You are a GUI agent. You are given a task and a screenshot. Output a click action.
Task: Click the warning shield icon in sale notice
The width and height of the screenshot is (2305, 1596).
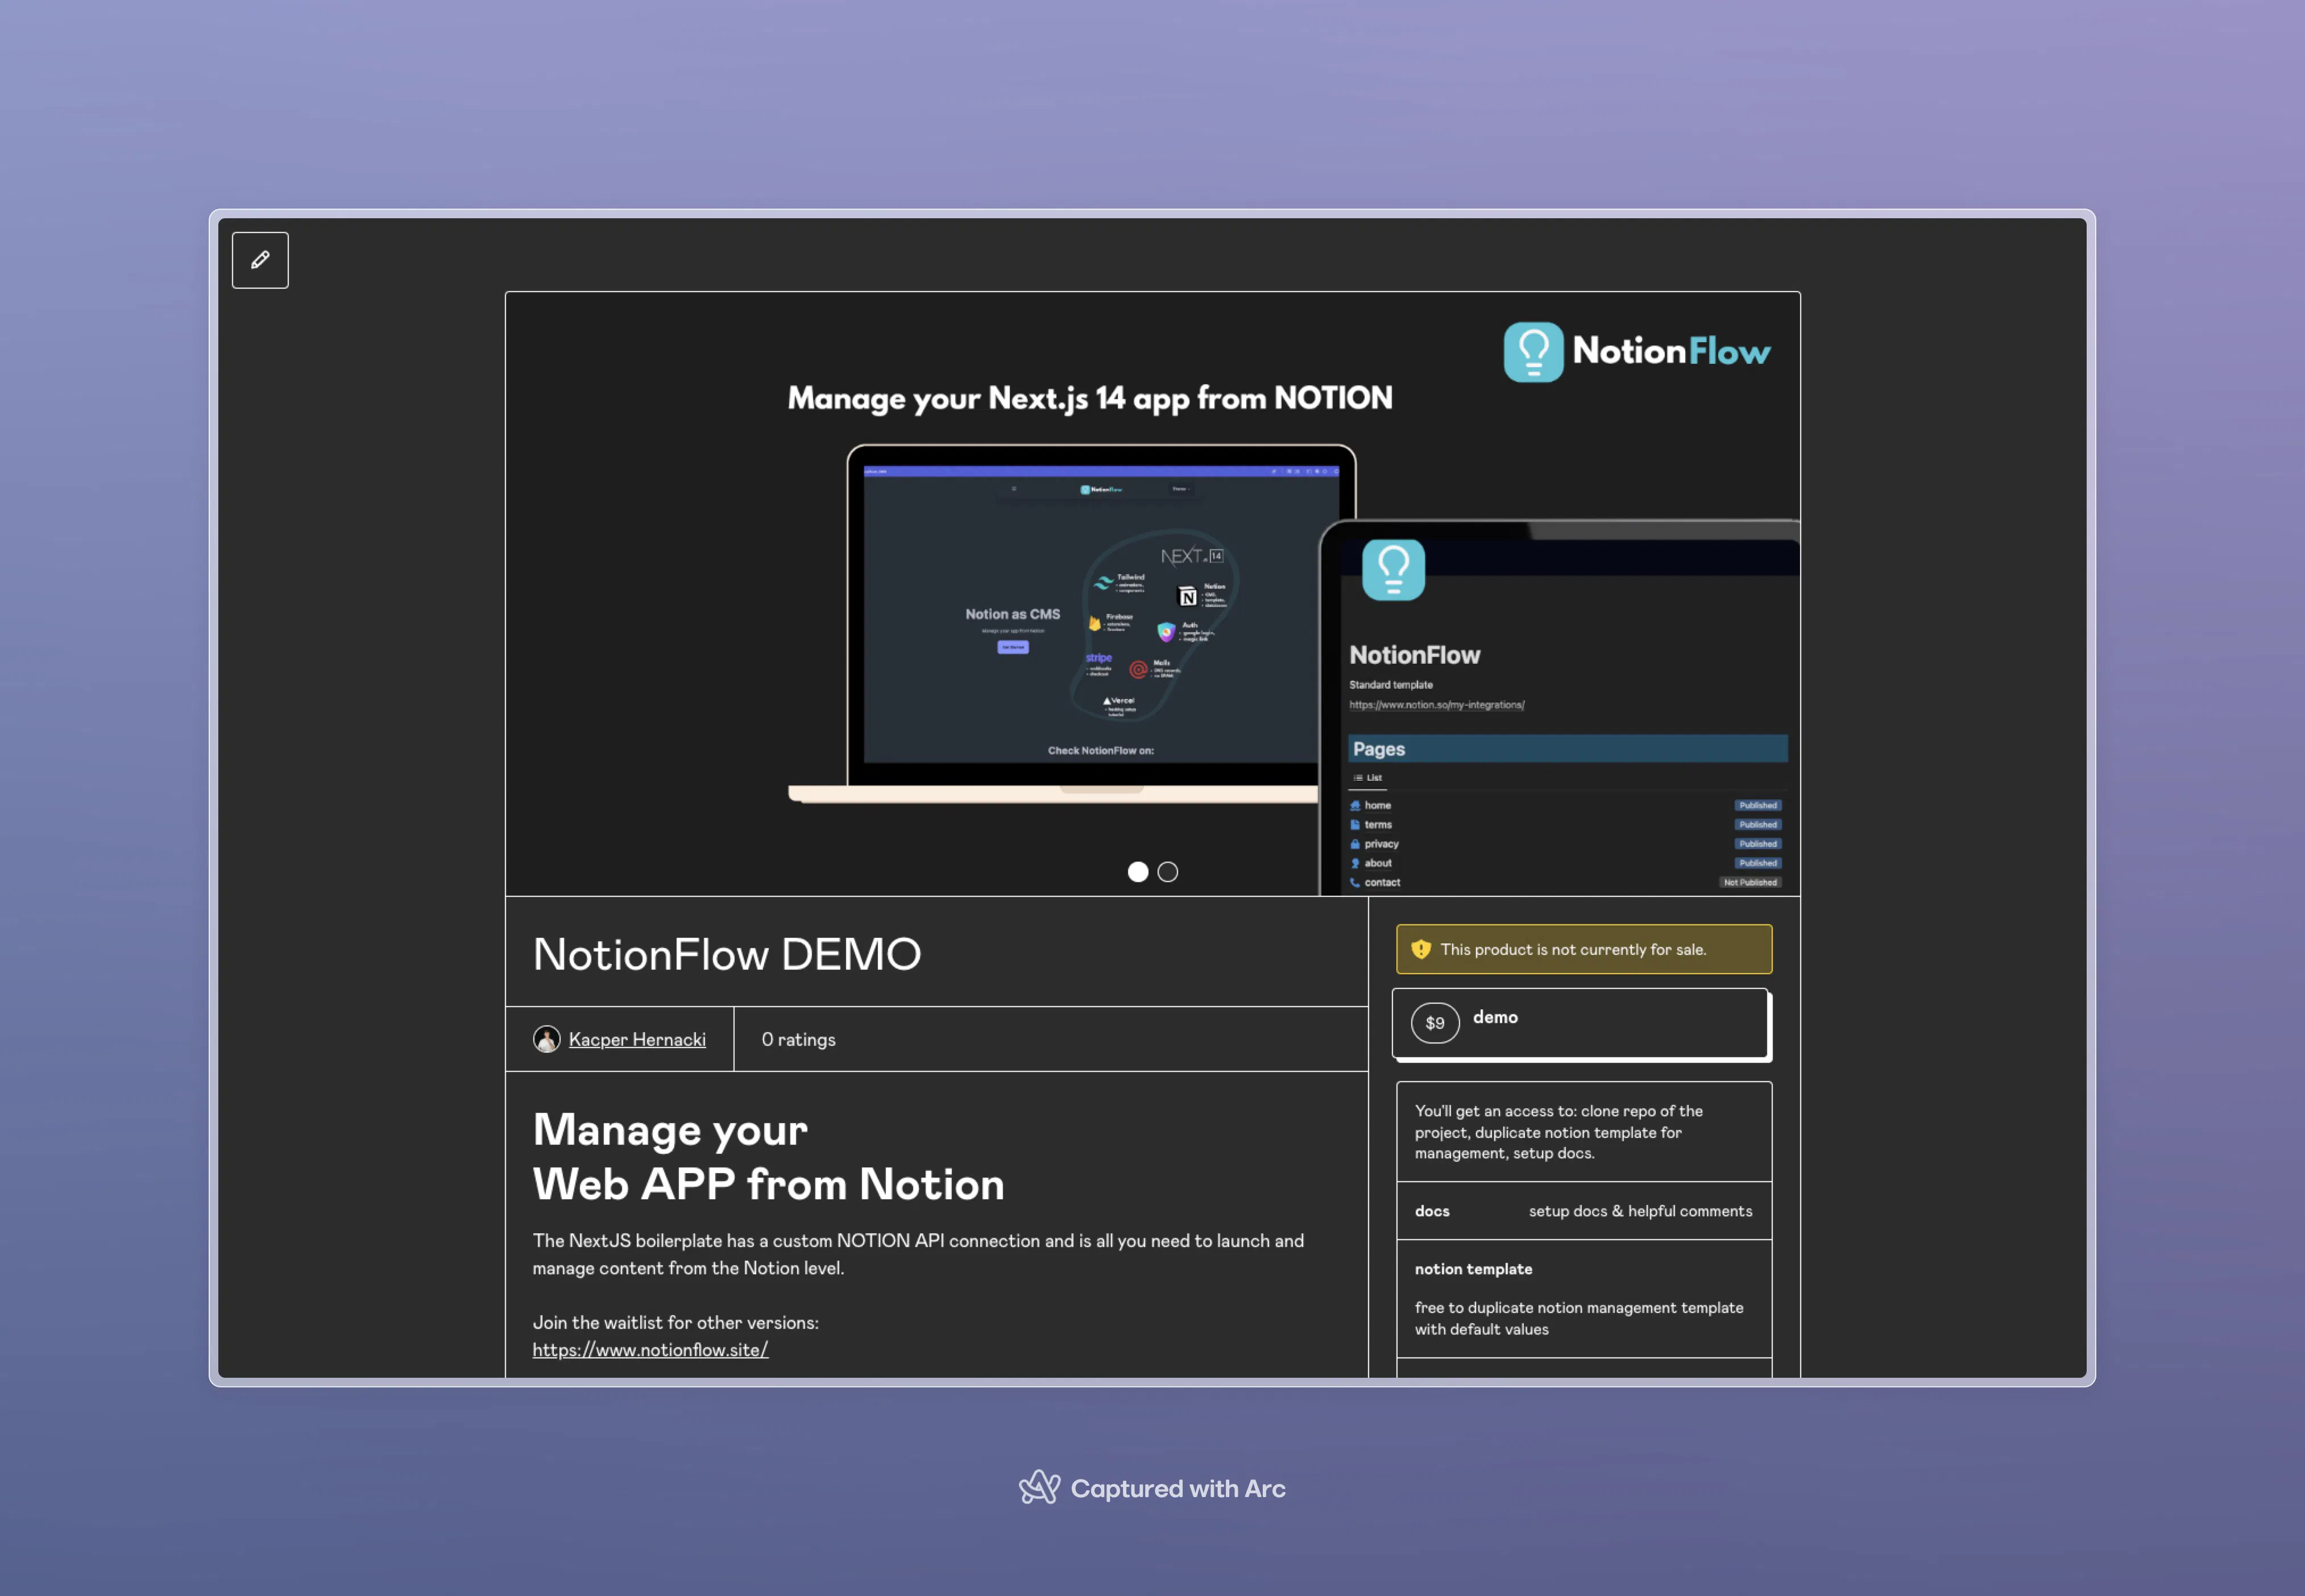coord(1421,949)
